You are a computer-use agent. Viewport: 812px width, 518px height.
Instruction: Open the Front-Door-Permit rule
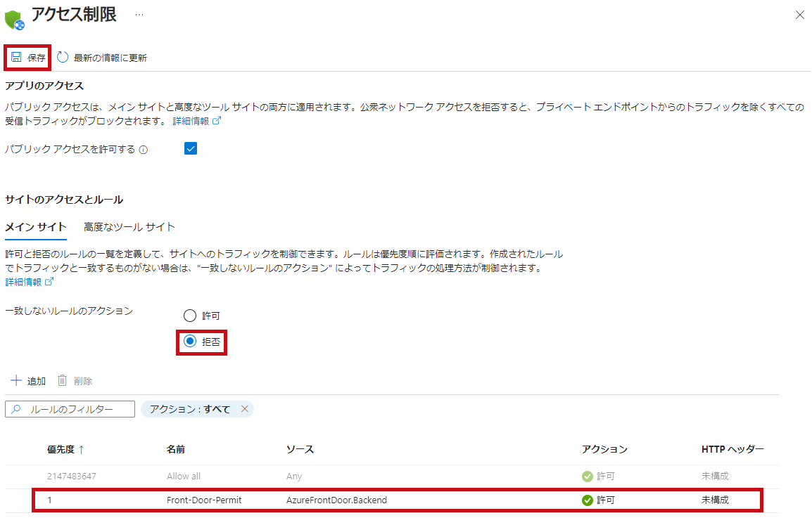(204, 500)
